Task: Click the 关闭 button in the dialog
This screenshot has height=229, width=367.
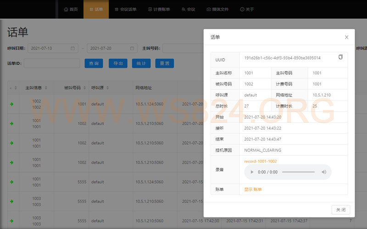Action: point(341,209)
